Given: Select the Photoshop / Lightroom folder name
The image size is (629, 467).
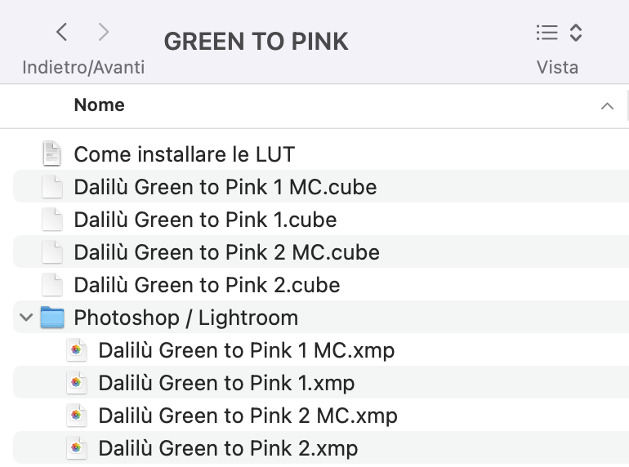Looking at the screenshot, I should (x=186, y=318).
